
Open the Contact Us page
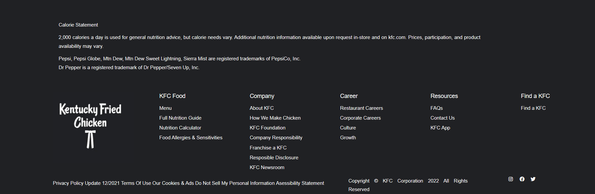442,118
